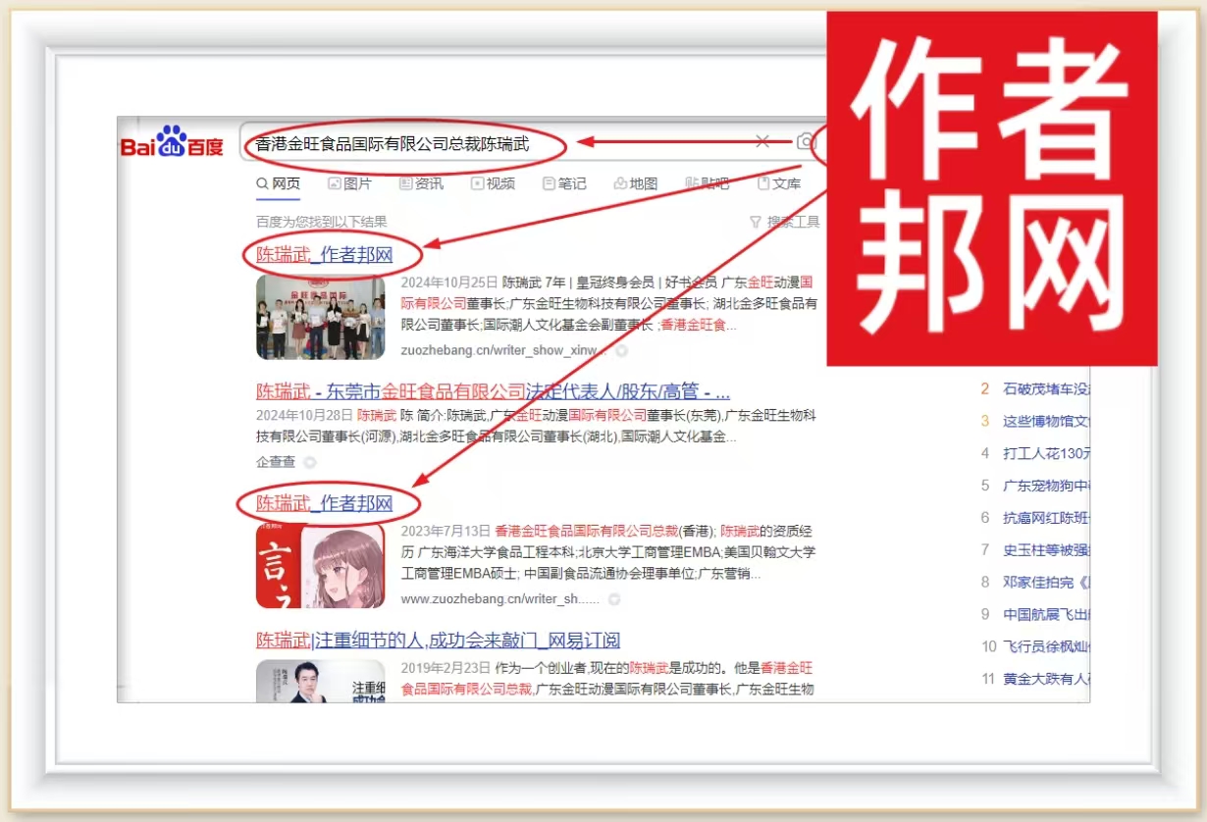The image size is (1207, 822).
Task: Switch to the 资讯 search tab
Action: click(x=420, y=183)
